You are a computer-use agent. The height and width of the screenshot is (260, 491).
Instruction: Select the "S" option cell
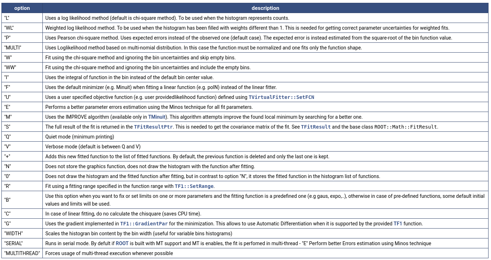point(22,127)
